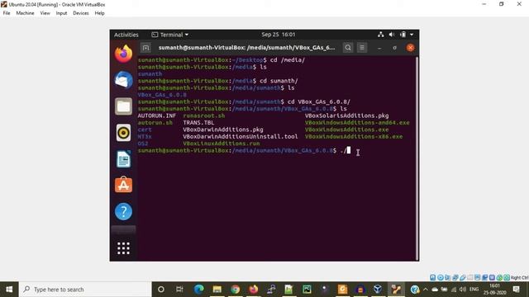Open Google Chrome from the taskbar

(x=235, y=290)
